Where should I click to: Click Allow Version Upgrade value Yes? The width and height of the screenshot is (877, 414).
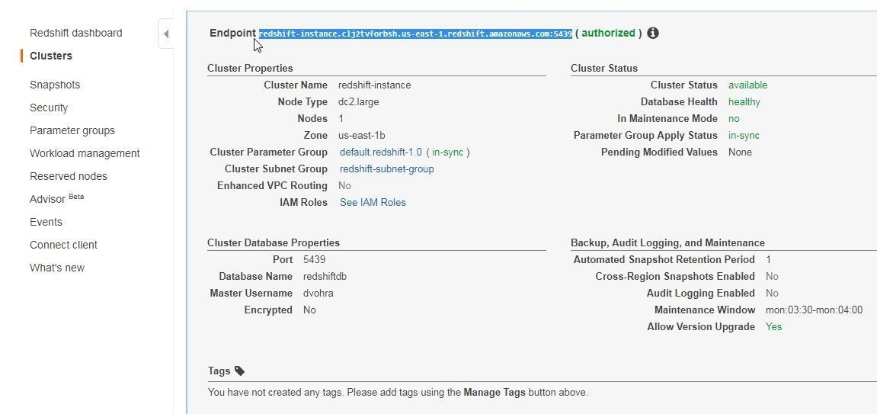pyautogui.click(x=774, y=327)
